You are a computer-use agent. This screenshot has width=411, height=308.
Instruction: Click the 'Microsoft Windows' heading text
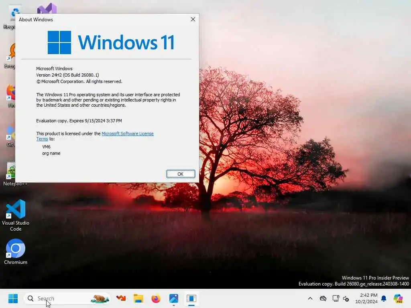54,69
